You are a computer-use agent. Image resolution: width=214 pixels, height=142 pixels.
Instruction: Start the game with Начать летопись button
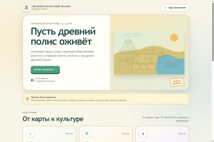tap(45, 70)
